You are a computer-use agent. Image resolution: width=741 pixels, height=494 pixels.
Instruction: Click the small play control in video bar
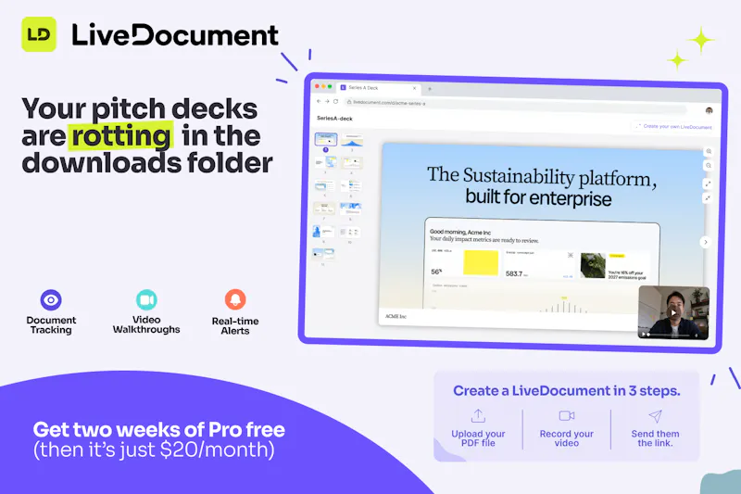(643, 335)
